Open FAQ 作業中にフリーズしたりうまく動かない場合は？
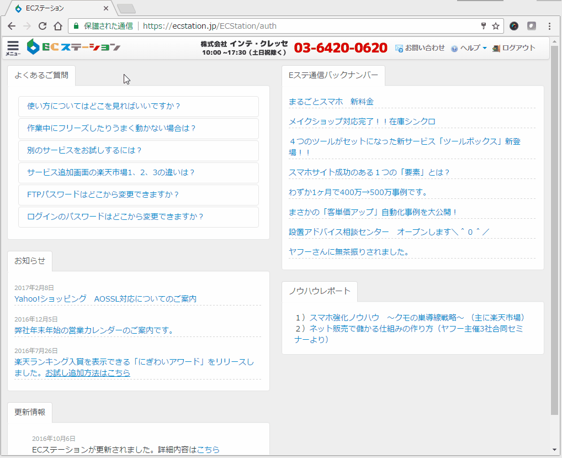562x458 pixels. 139,128
